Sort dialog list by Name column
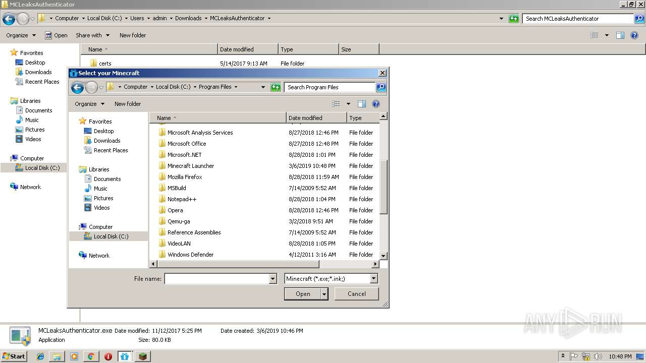Image resolution: width=646 pixels, height=363 pixels. coord(218,118)
